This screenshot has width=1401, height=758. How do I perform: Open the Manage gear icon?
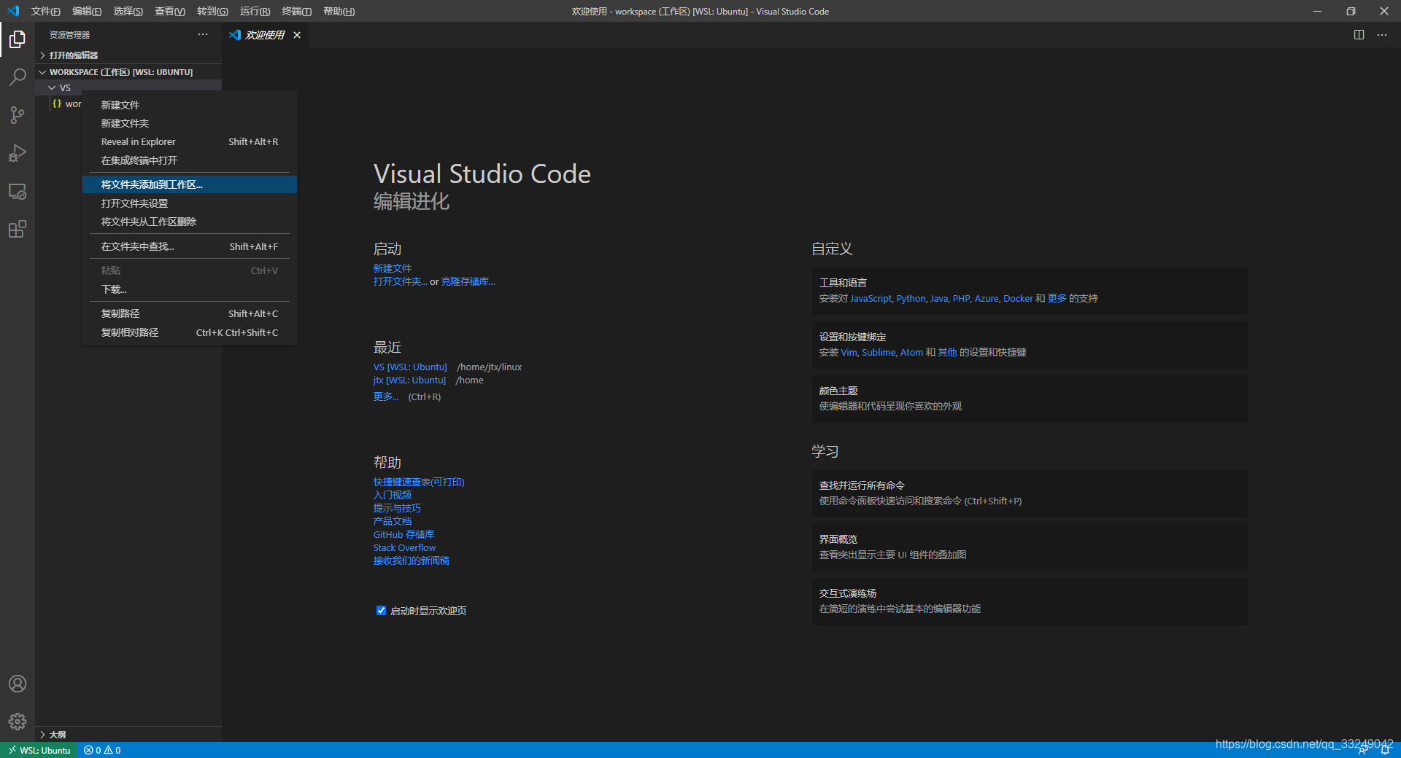[x=18, y=722]
